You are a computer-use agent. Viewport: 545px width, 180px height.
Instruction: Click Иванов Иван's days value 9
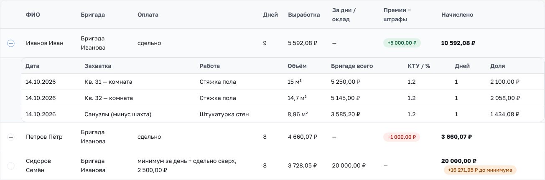coord(265,43)
